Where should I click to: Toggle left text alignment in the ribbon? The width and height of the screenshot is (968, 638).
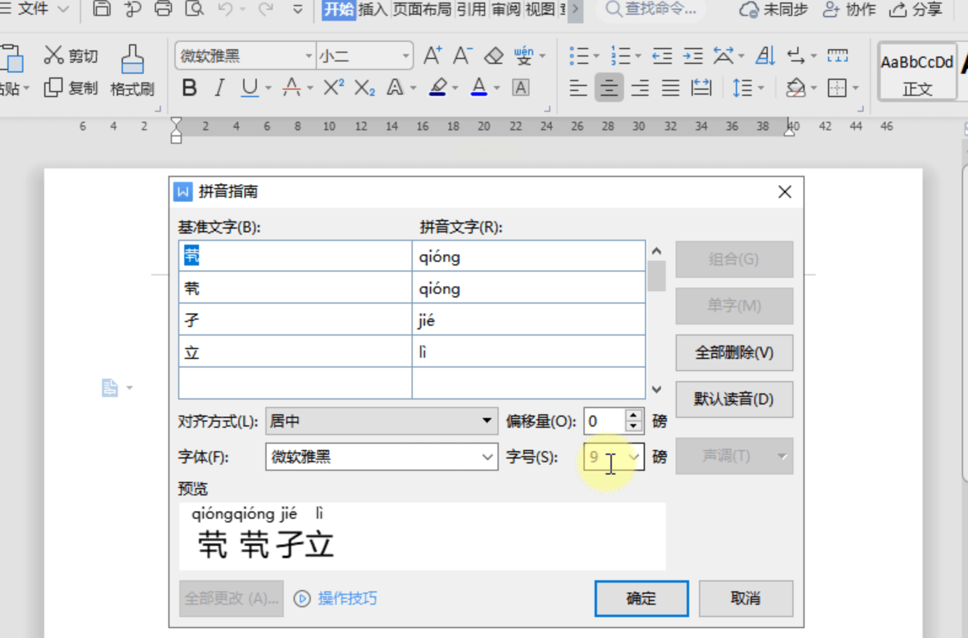pos(578,89)
